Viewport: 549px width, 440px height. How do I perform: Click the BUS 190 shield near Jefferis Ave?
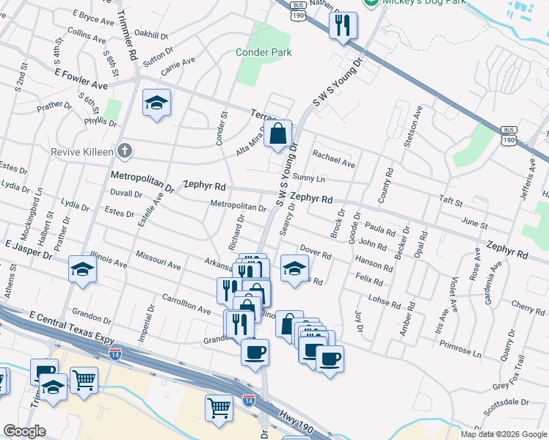point(509,136)
